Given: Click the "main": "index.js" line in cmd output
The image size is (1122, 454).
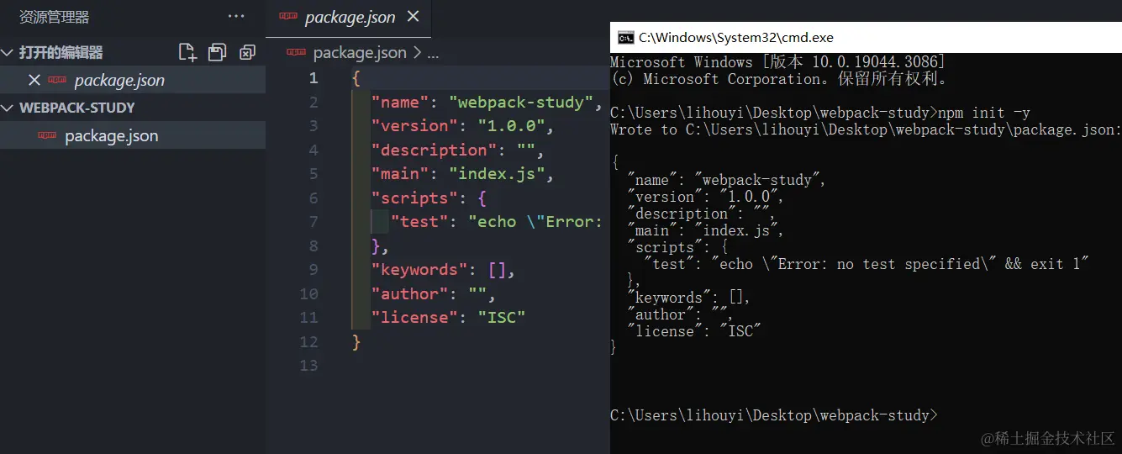Looking at the screenshot, I should coord(706,230).
